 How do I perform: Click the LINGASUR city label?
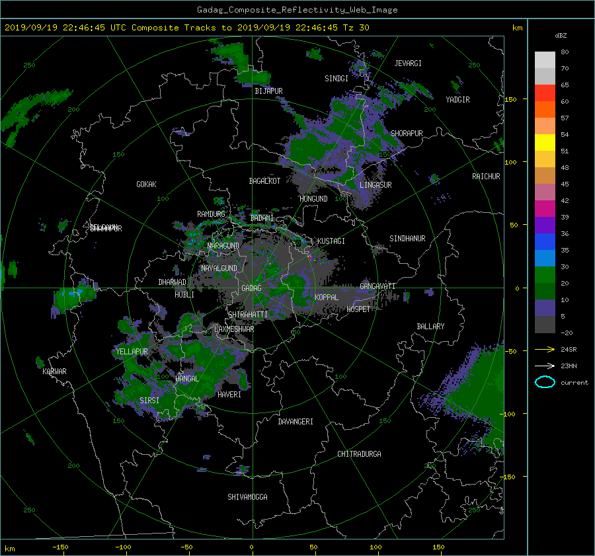tap(376, 185)
